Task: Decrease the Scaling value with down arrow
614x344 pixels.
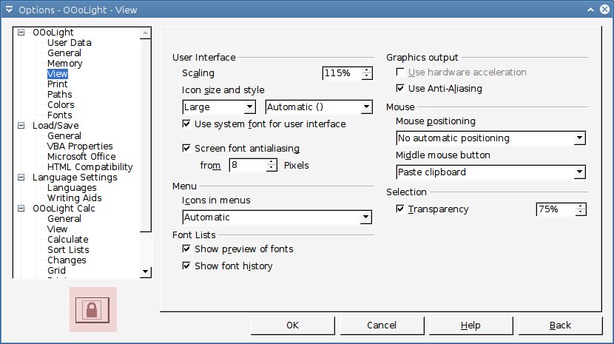Action: pos(367,76)
